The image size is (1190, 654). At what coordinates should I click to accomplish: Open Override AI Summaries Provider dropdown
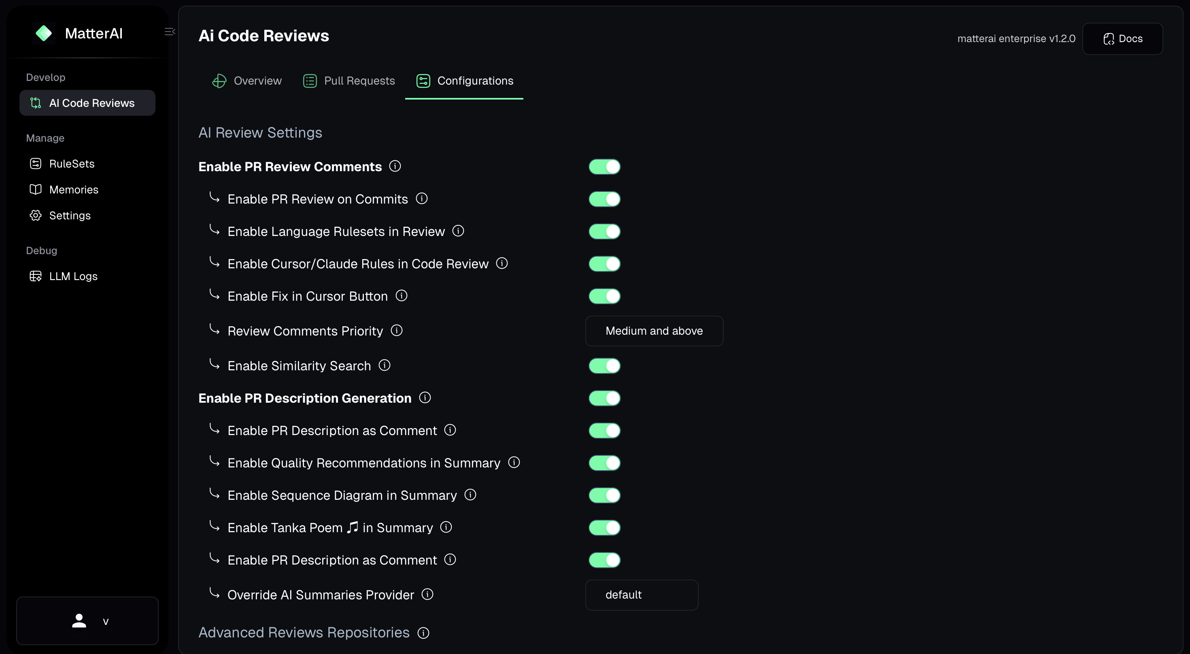[x=641, y=595]
